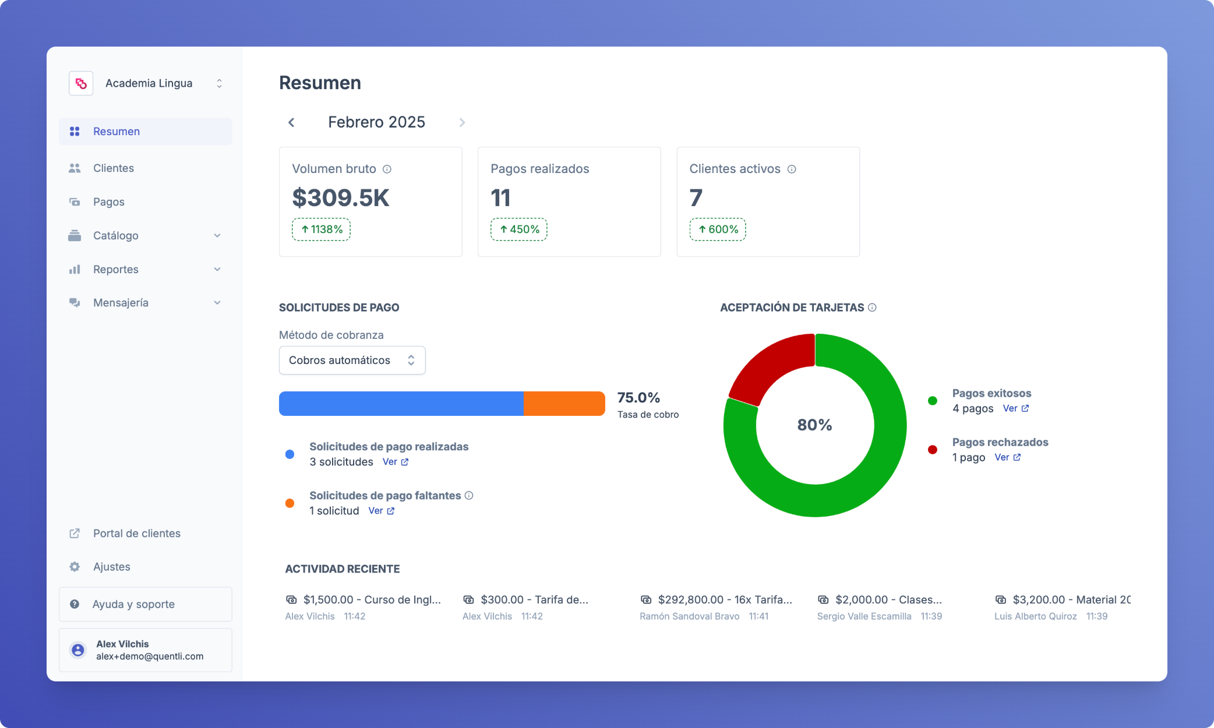Click the Alex Vilchis profile avatar icon
1214x728 pixels.
(x=77, y=650)
